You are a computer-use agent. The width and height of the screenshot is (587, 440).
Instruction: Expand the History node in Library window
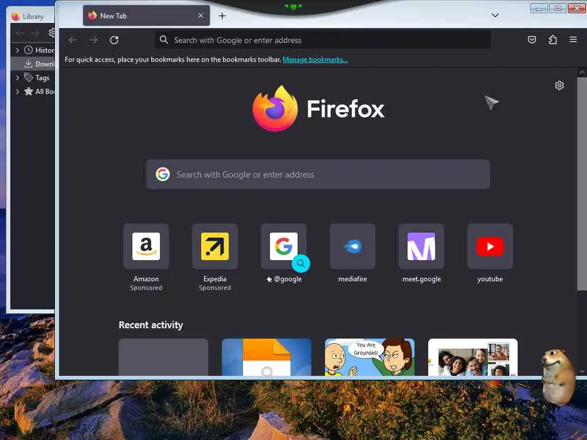click(17, 50)
